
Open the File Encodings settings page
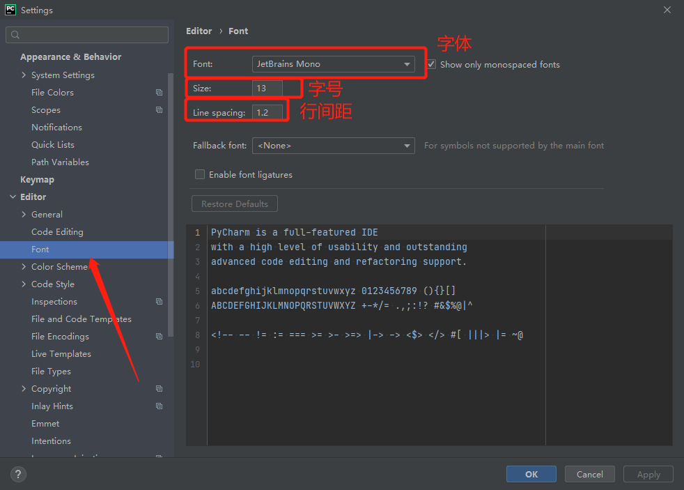[x=60, y=337]
